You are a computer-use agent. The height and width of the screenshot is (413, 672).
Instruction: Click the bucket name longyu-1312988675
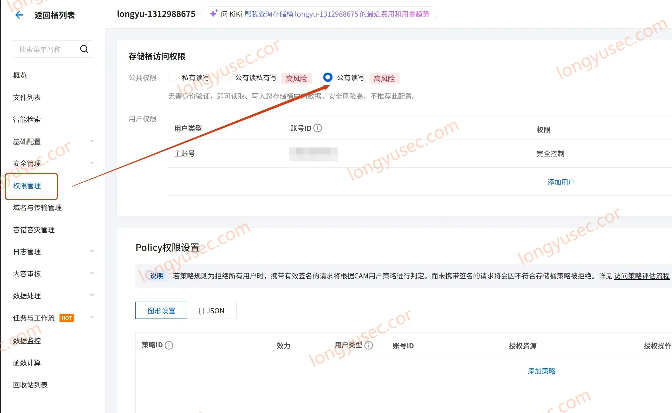(156, 14)
